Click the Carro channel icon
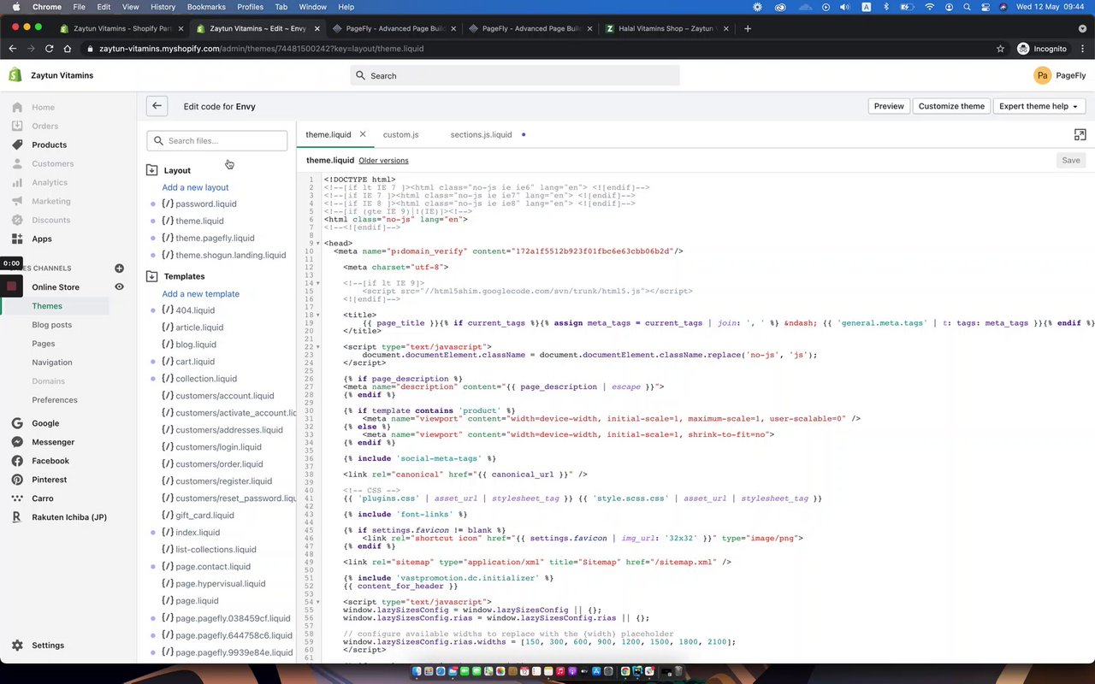The width and height of the screenshot is (1095, 684). [16, 498]
